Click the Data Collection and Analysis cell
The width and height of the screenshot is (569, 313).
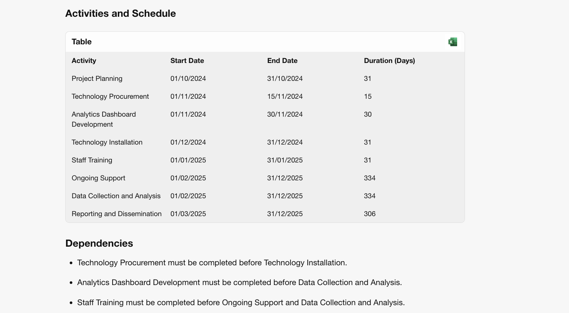point(116,196)
